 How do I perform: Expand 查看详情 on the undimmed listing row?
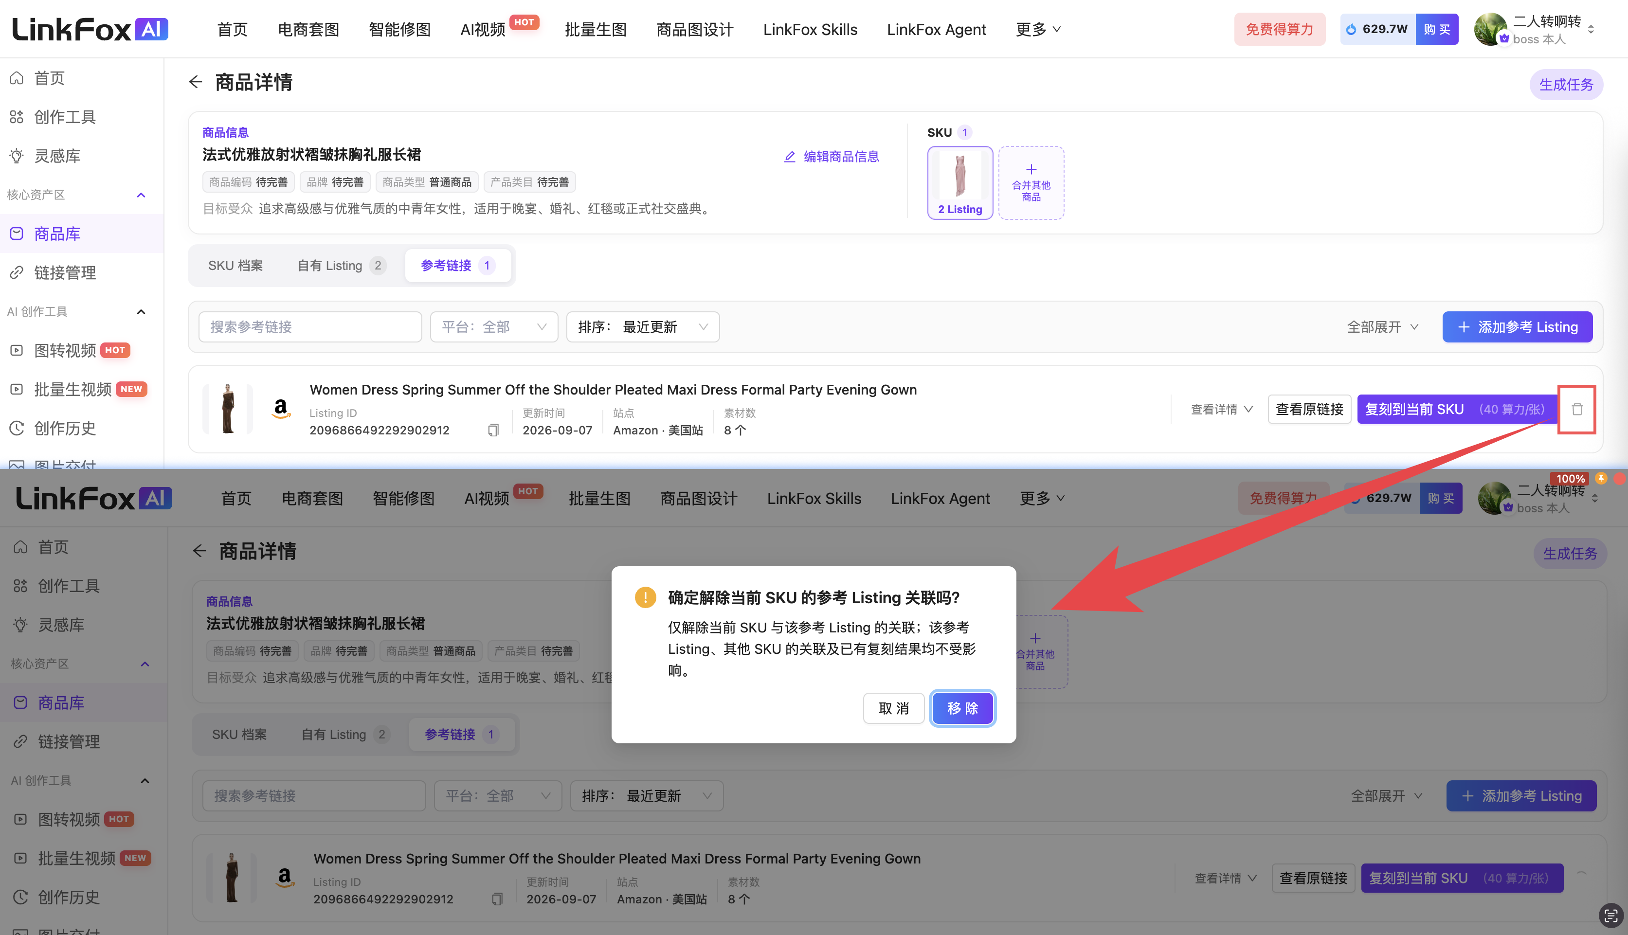point(1221,409)
